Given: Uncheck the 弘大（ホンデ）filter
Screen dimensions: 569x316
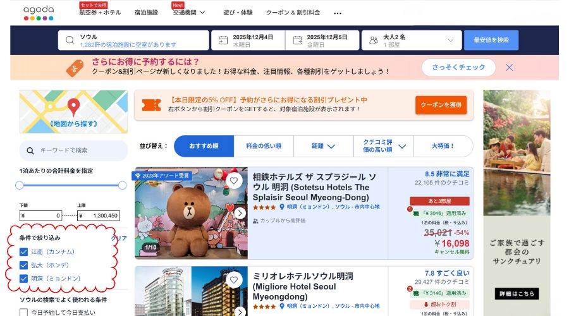Looking at the screenshot, I should click(23, 265).
